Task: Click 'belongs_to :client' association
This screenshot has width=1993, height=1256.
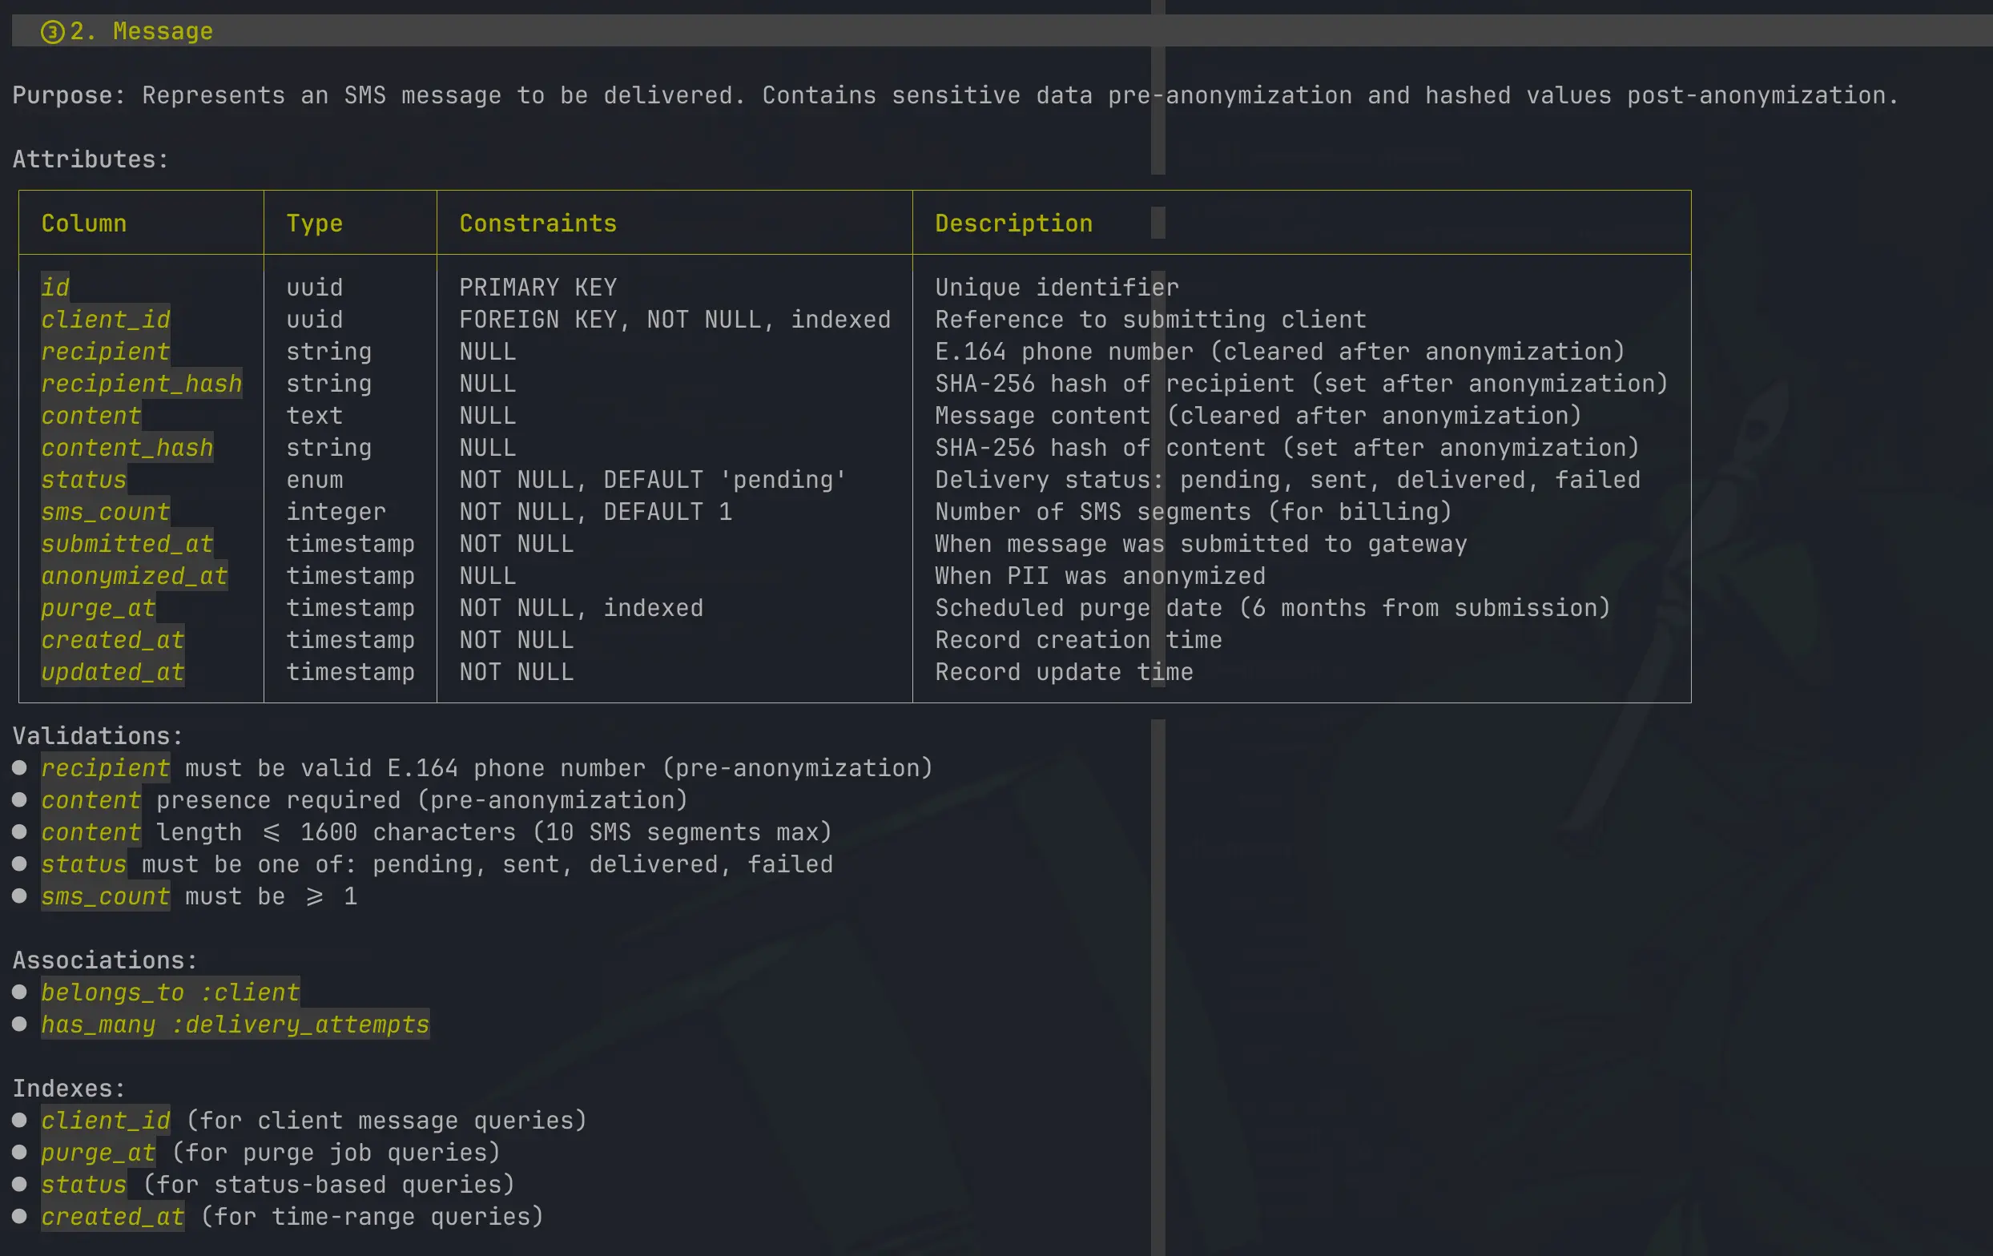Action: tap(170, 992)
